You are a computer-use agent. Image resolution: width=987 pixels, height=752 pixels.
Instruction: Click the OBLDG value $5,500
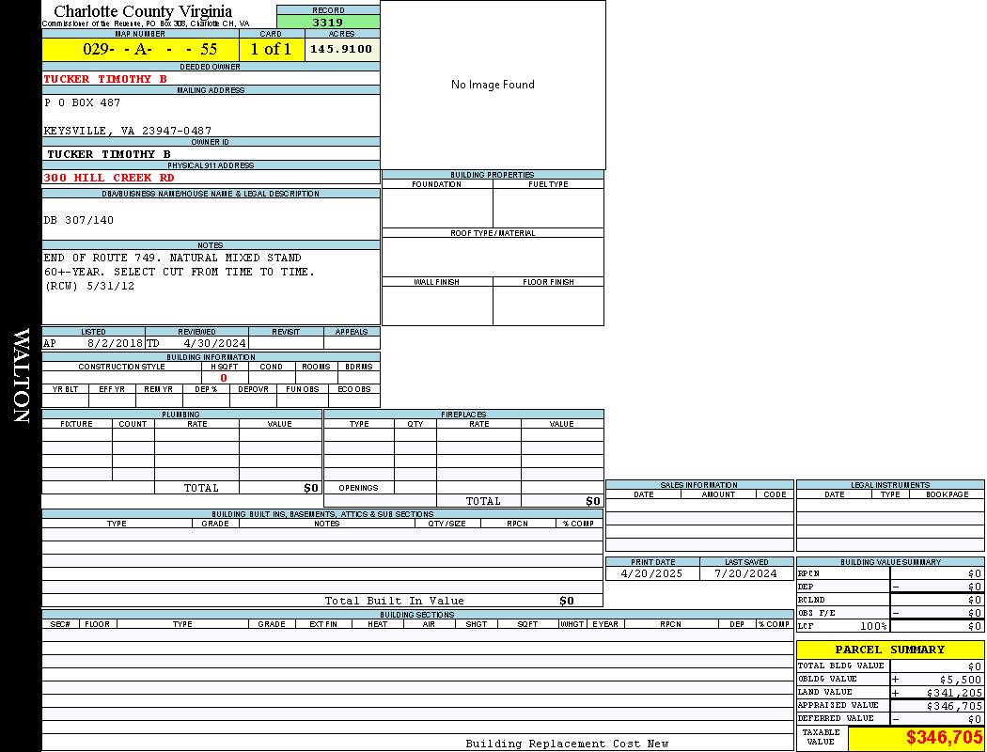959,679
